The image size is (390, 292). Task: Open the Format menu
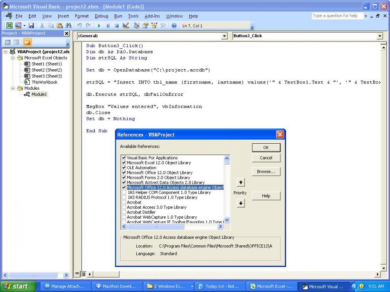coord(82,16)
